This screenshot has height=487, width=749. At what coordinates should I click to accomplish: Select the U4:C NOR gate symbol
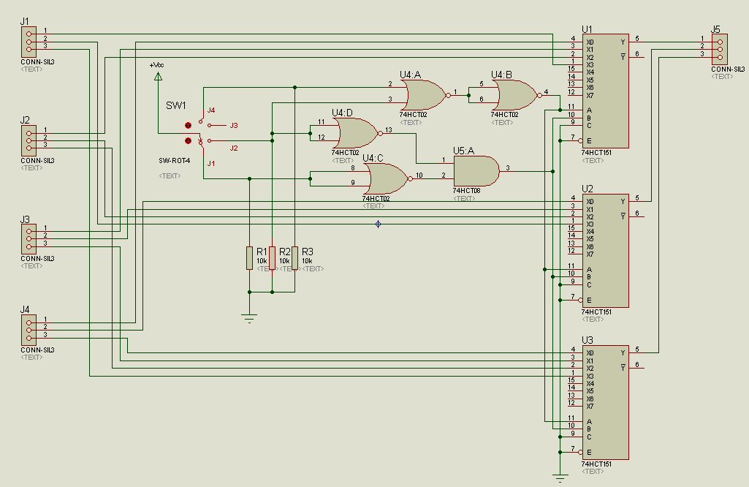click(x=387, y=178)
